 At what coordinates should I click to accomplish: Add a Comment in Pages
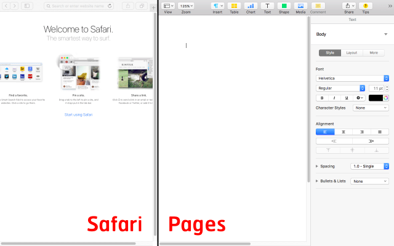(318, 6)
